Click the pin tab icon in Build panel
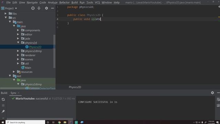Viewport: 220px width, 124px height. (3, 111)
